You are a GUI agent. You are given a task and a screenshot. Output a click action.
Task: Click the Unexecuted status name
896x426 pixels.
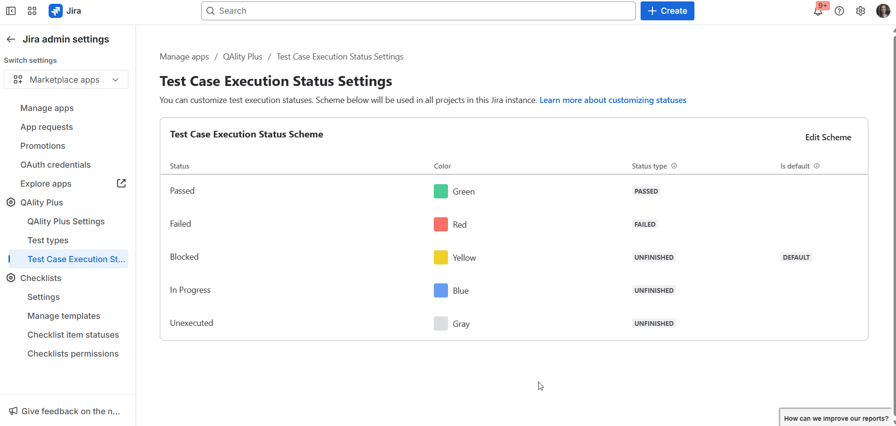point(192,323)
